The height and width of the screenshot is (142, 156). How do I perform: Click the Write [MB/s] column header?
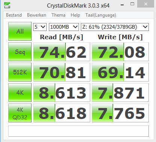(120, 37)
